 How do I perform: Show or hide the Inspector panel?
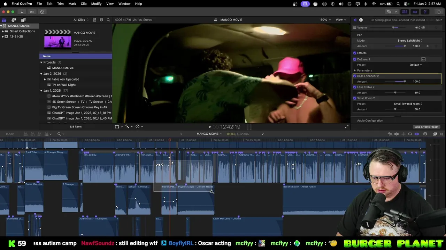coord(425,12)
